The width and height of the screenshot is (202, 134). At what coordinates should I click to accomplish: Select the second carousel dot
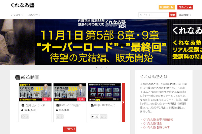(101, 67)
